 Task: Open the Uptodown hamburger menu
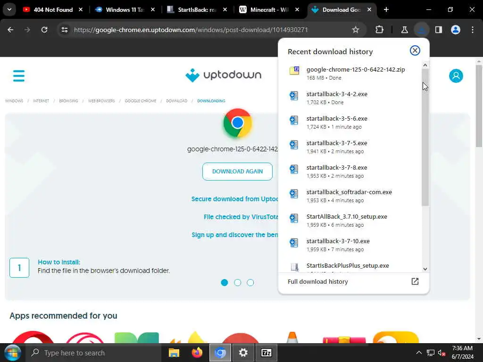pyautogui.click(x=19, y=76)
